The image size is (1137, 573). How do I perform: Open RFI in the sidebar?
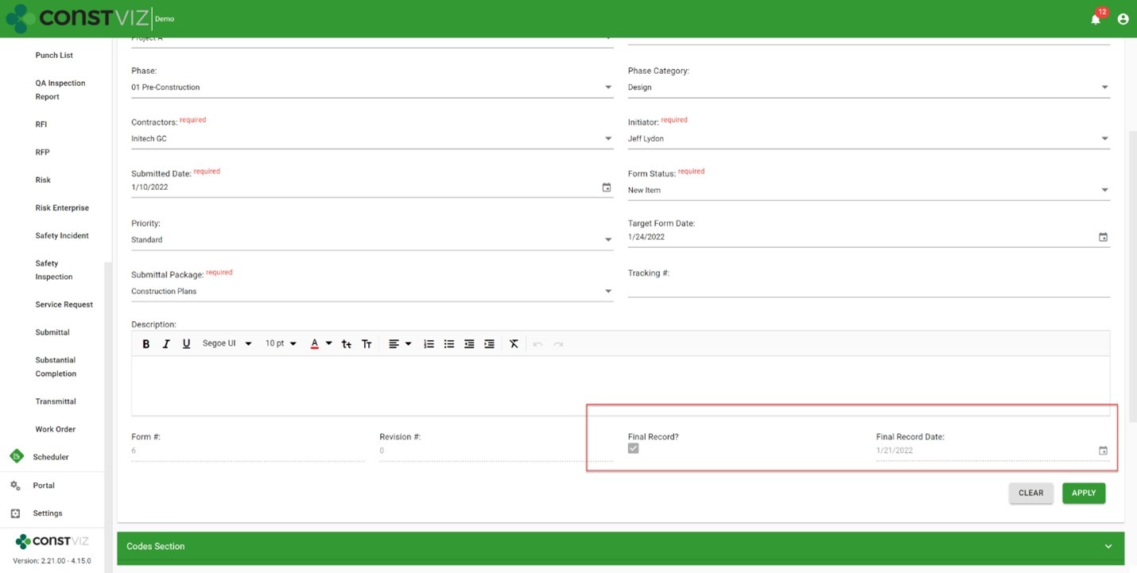pyautogui.click(x=41, y=125)
